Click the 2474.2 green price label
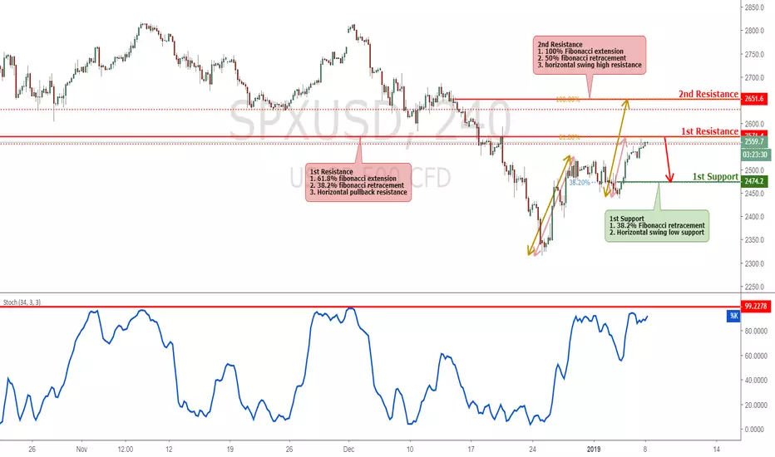Viewport: 775px width, 457px height. point(755,181)
